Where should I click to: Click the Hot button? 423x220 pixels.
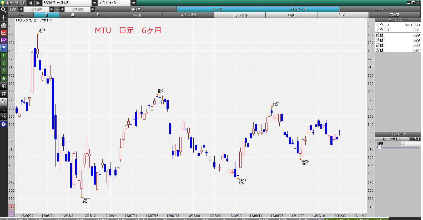coord(10,3)
